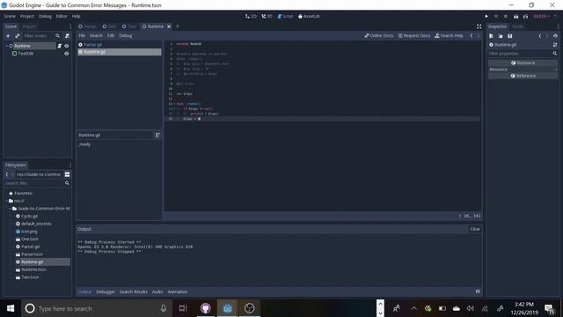Open script editor Edit menu
This screenshot has width=563, height=317.
pos(111,35)
